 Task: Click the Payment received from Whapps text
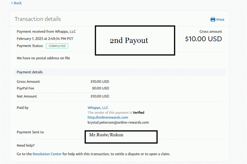[x=46, y=32]
